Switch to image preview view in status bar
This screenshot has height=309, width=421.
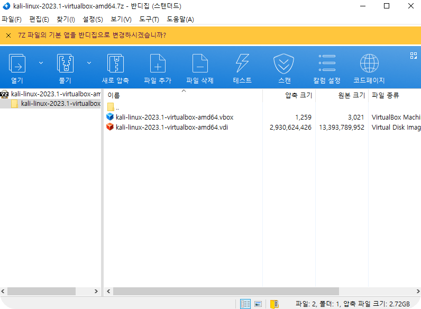tap(258, 304)
